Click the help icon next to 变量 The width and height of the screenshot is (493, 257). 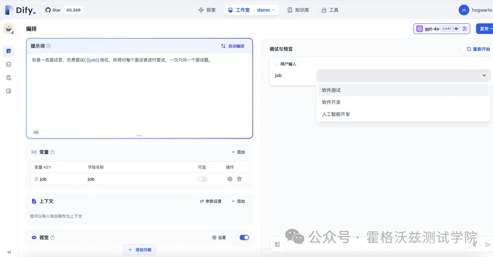click(x=52, y=152)
